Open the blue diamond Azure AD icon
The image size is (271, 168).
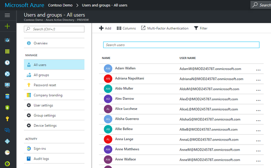pyautogui.click(x=7, y=141)
